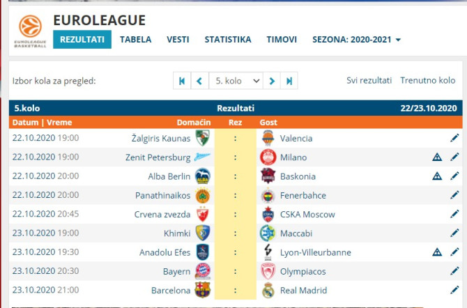Viewport: 467px width, 308px height.
Task: Click the Trenutno kolo link
Action: 427,81
